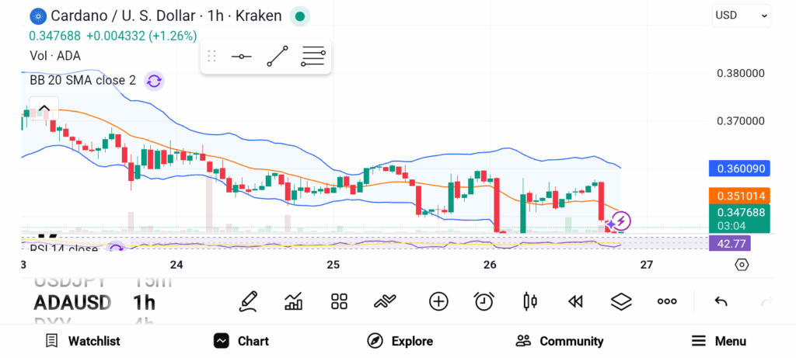796x358 pixels.
Task: Select the drawing pencil tool
Action: click(249, 301)
